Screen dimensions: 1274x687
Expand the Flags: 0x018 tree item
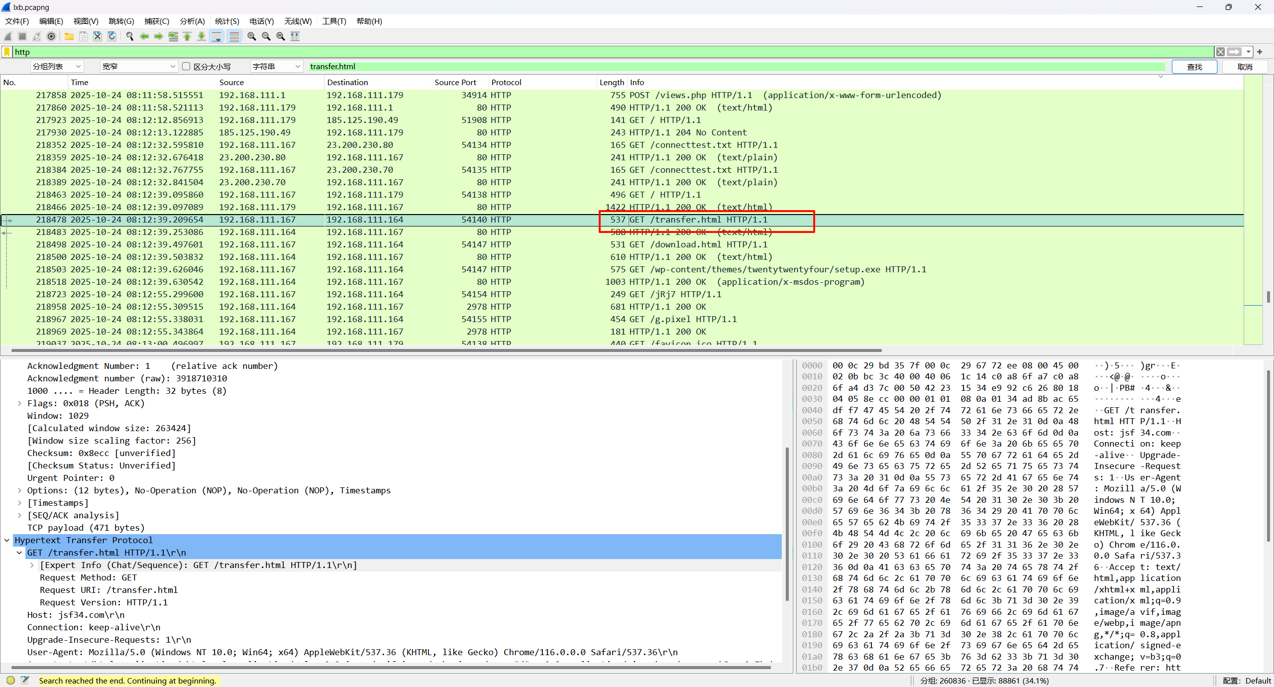(x=19, y=403)
